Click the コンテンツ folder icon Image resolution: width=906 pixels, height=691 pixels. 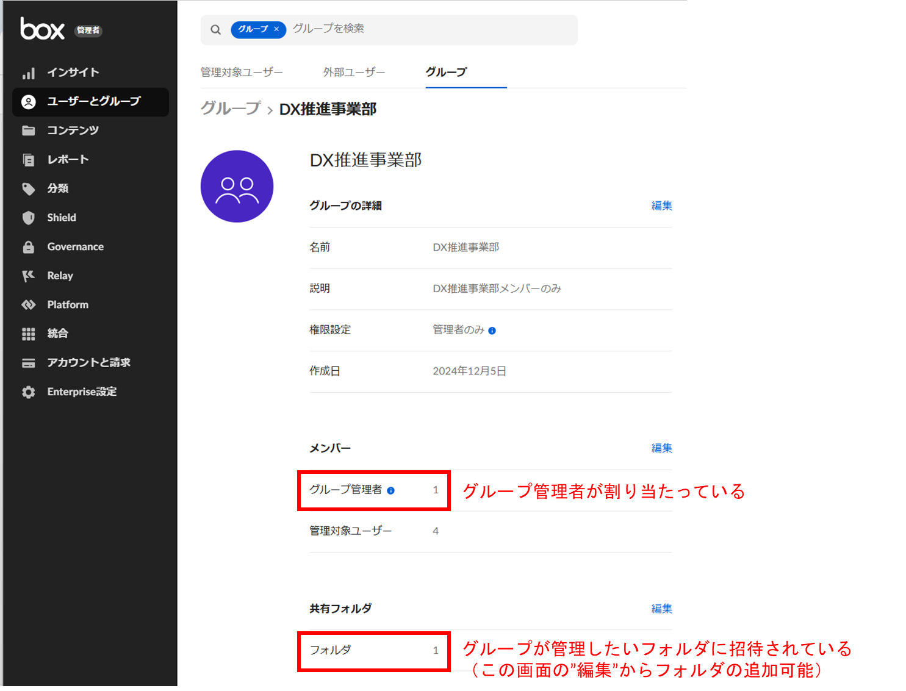pos(28,131)
